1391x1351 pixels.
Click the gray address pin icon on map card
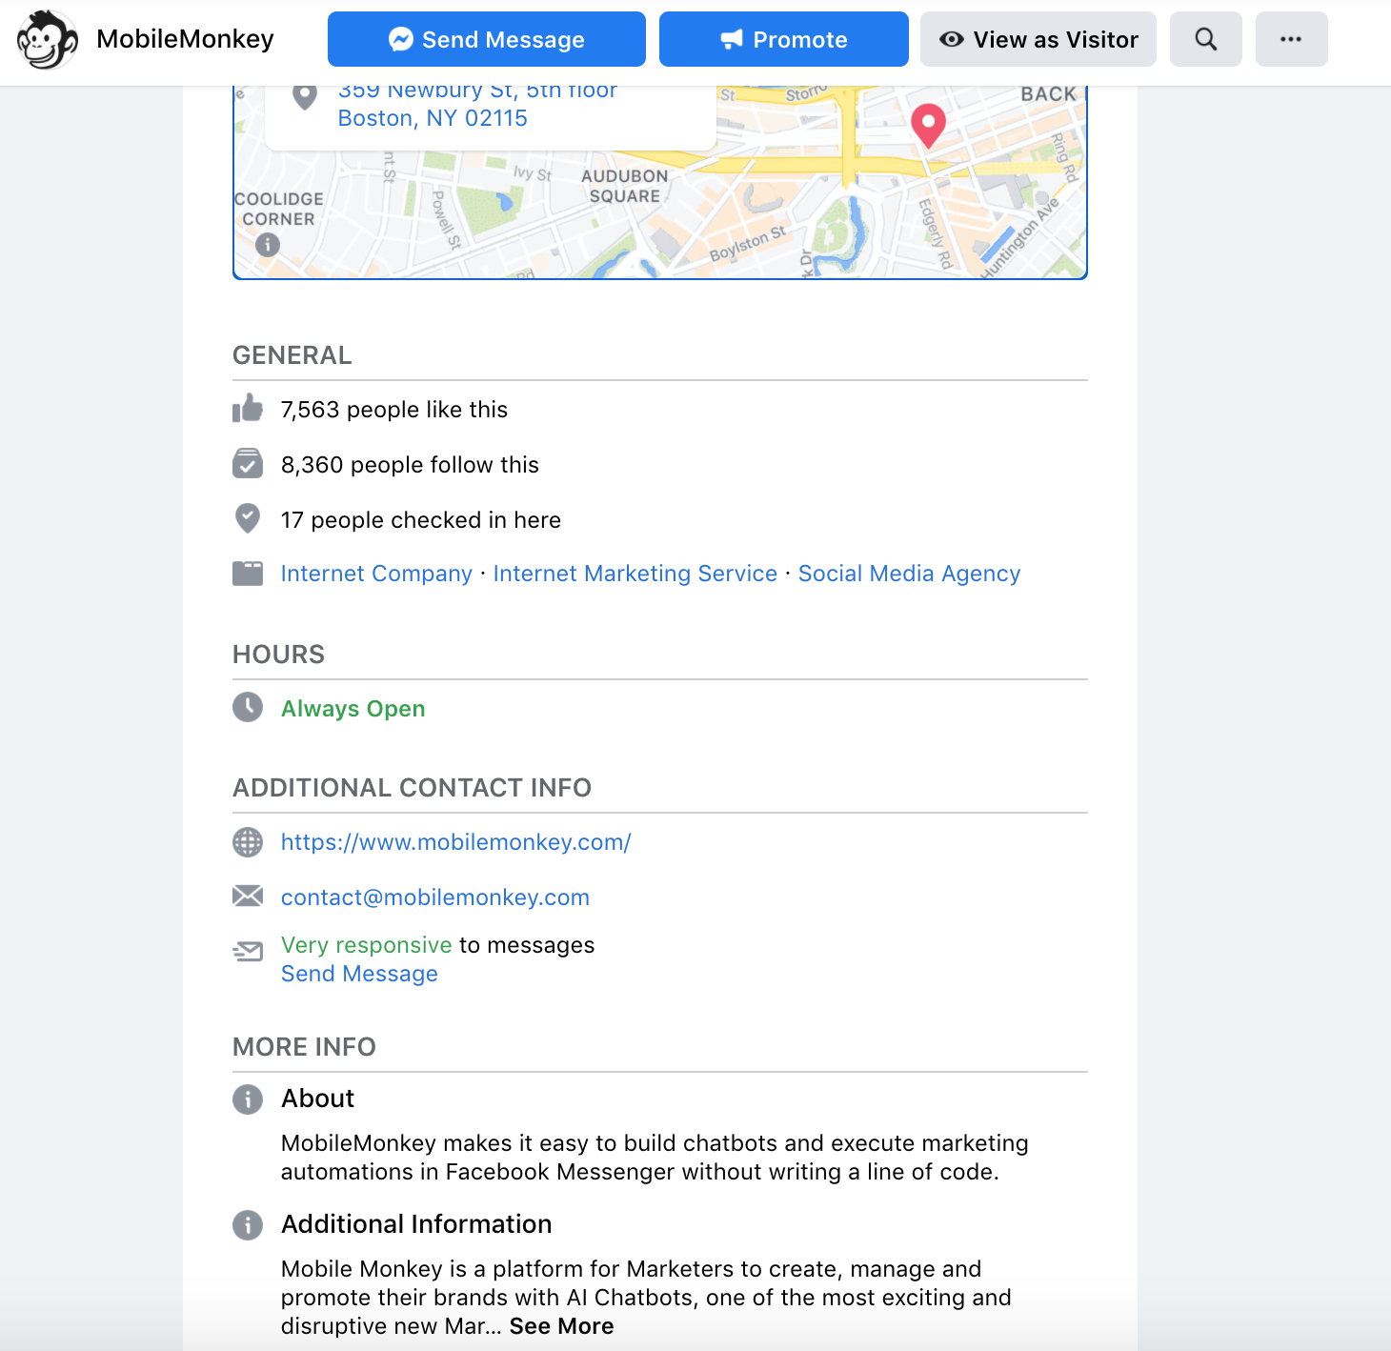click(304, 96)
